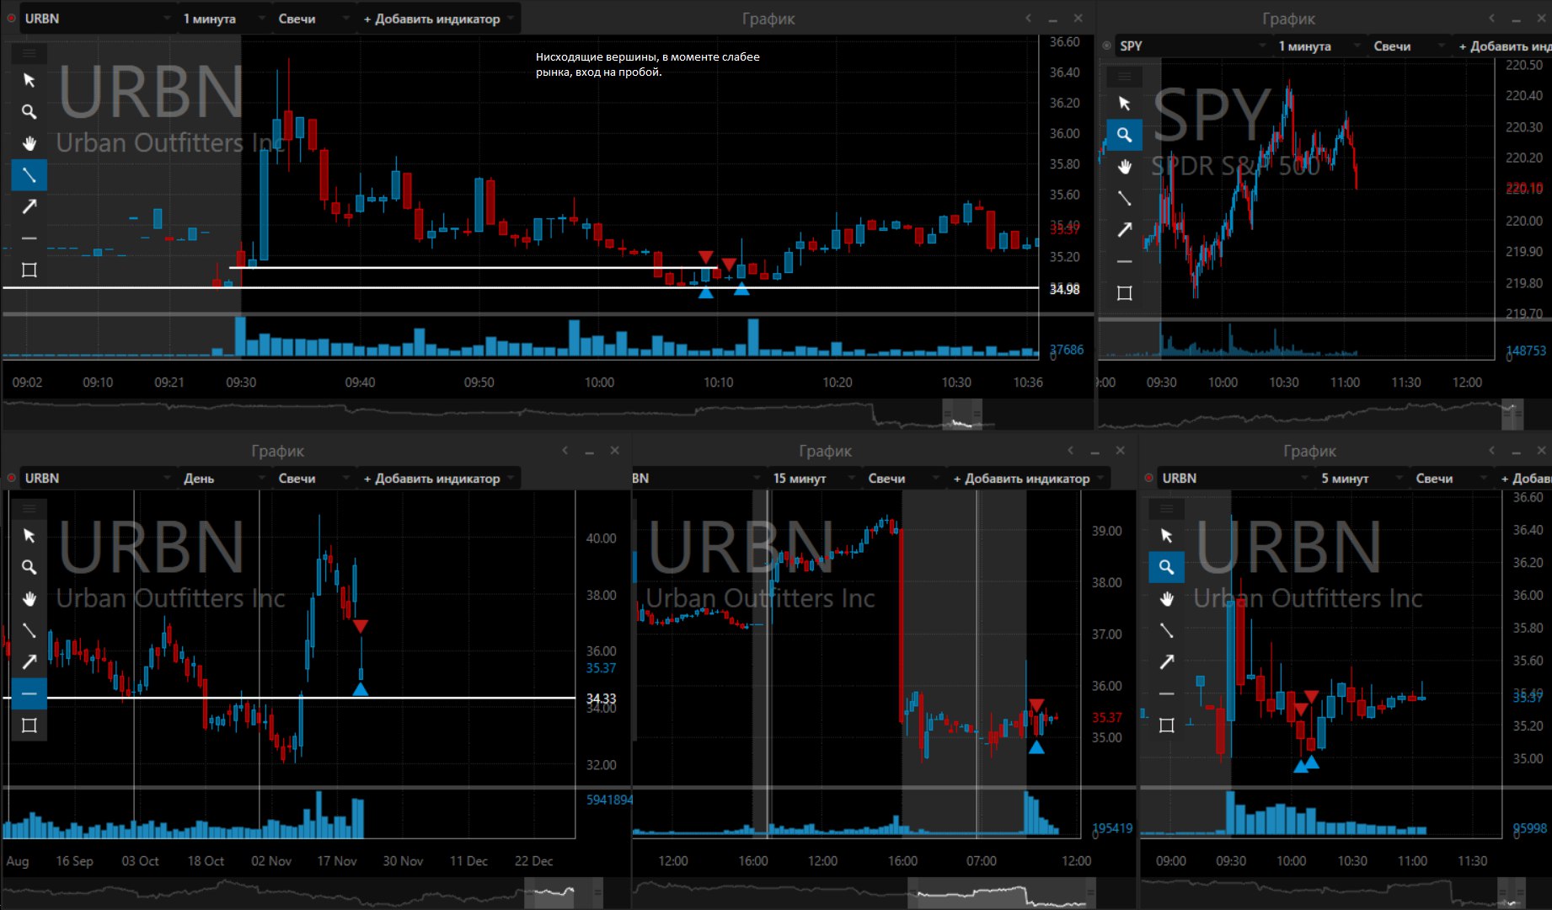
Task: Toggle link dot beside the SPY ticker
Action: click(1106, 45)
